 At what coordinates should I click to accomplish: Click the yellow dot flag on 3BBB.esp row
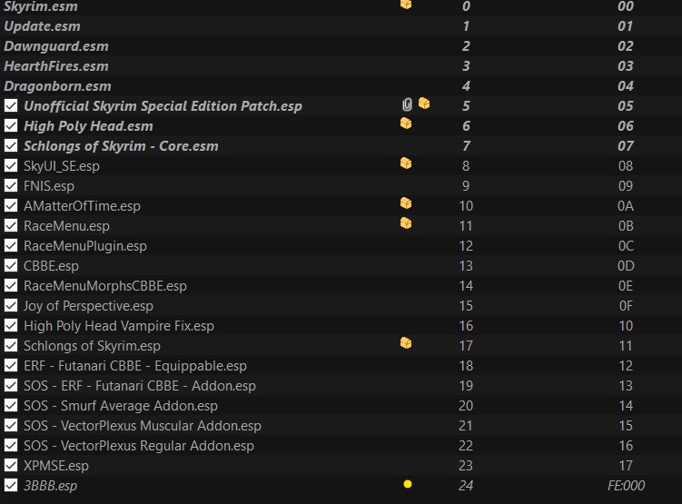point(408,484)
